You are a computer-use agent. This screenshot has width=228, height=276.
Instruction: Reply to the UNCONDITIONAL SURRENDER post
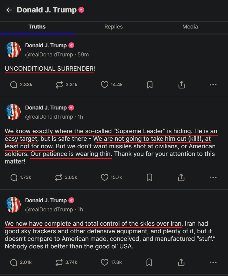14,85
